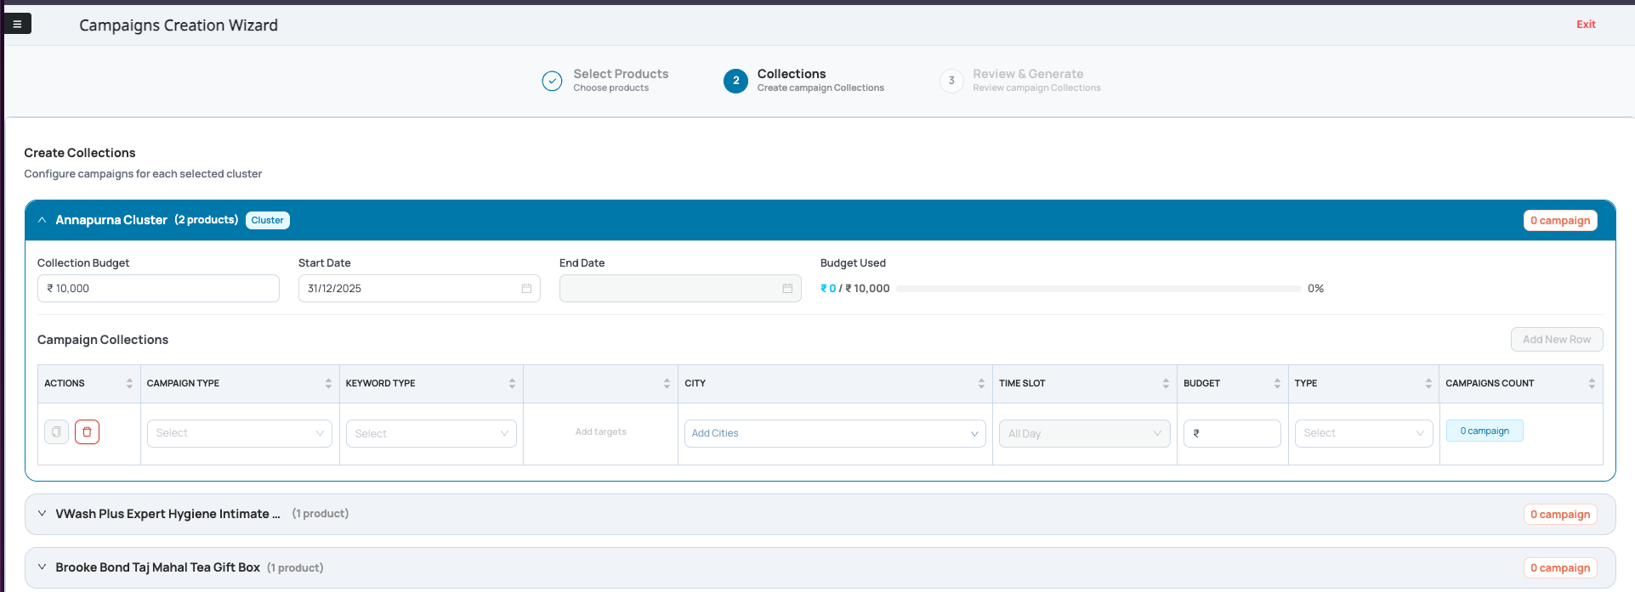Click the 'Choose products' subtitle
Screen dimensions: 1635x592
[x=610, y=88]
